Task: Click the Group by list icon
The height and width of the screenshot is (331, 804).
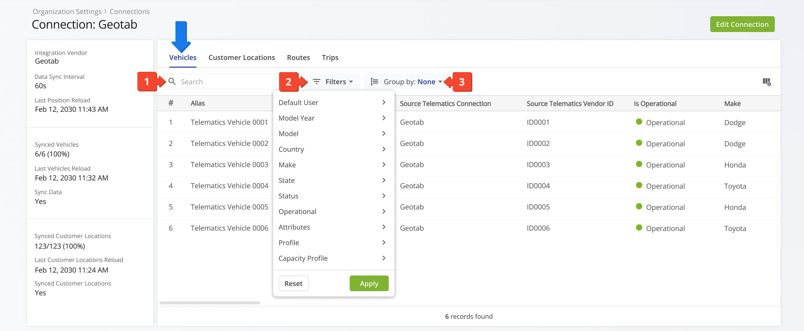Action: pos(375,82)
